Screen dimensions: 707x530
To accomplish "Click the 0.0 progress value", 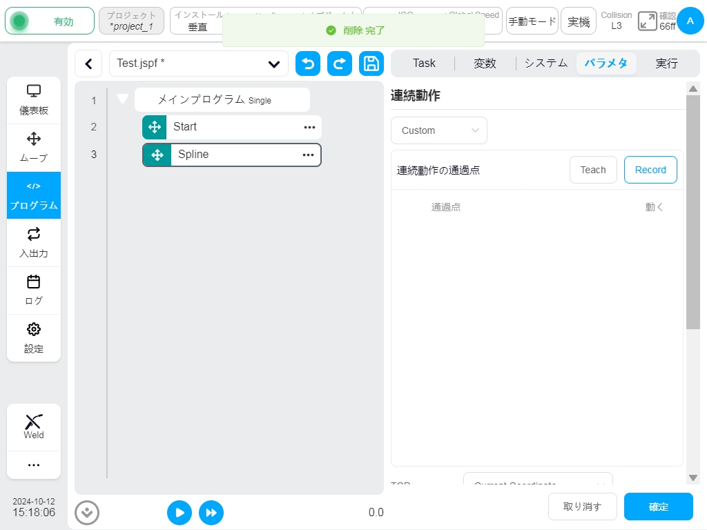I will pos(376,513).
